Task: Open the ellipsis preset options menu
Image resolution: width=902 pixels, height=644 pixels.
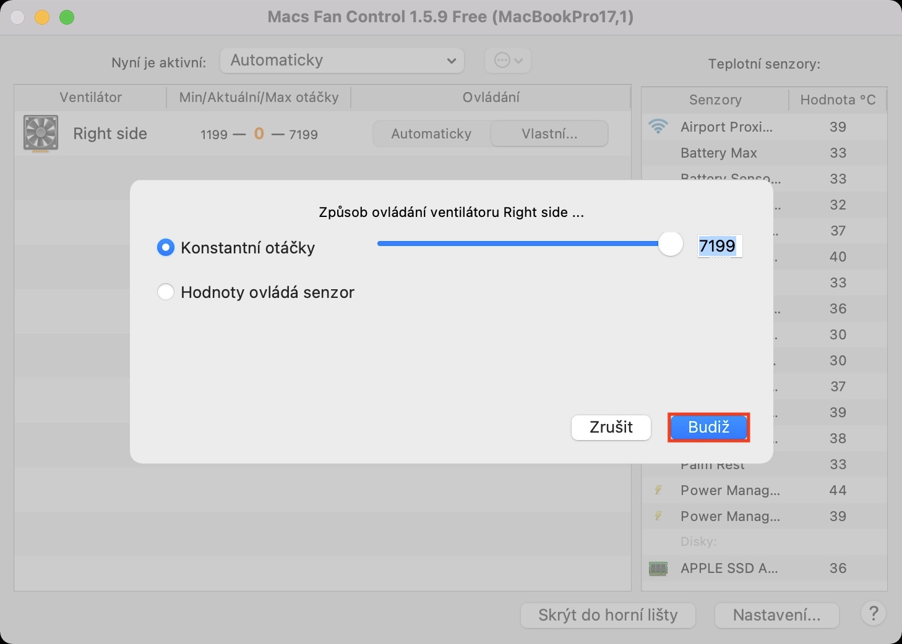Action: [x=508, y=61]
